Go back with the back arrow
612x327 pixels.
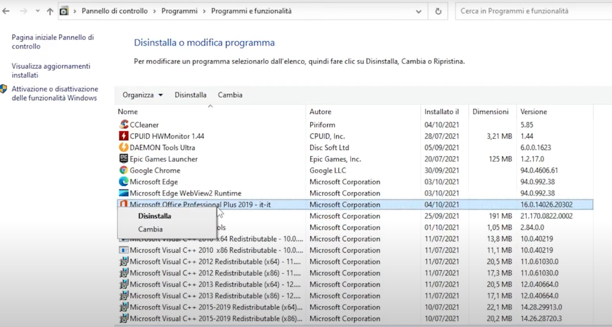6,11
